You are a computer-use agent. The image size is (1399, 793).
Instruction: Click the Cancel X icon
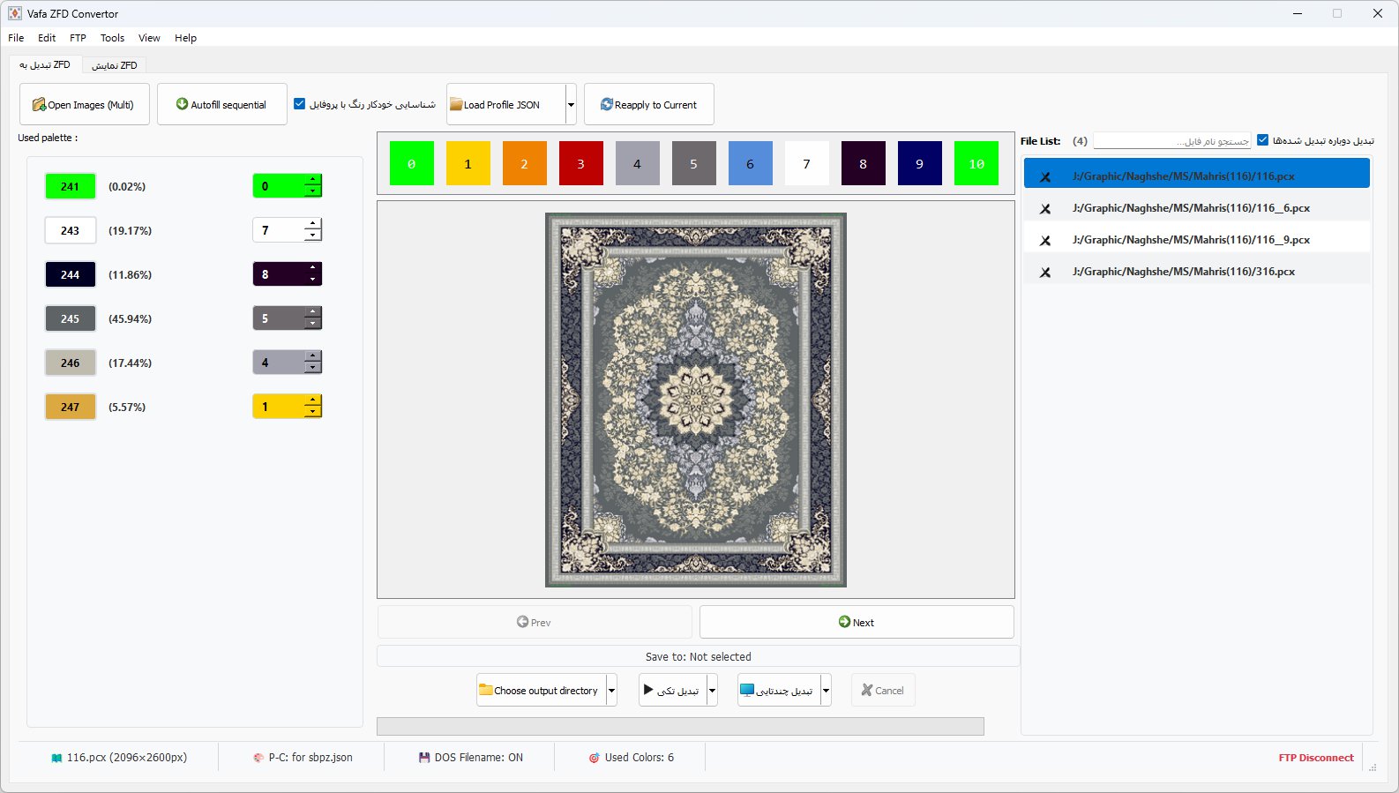(866, 690)
